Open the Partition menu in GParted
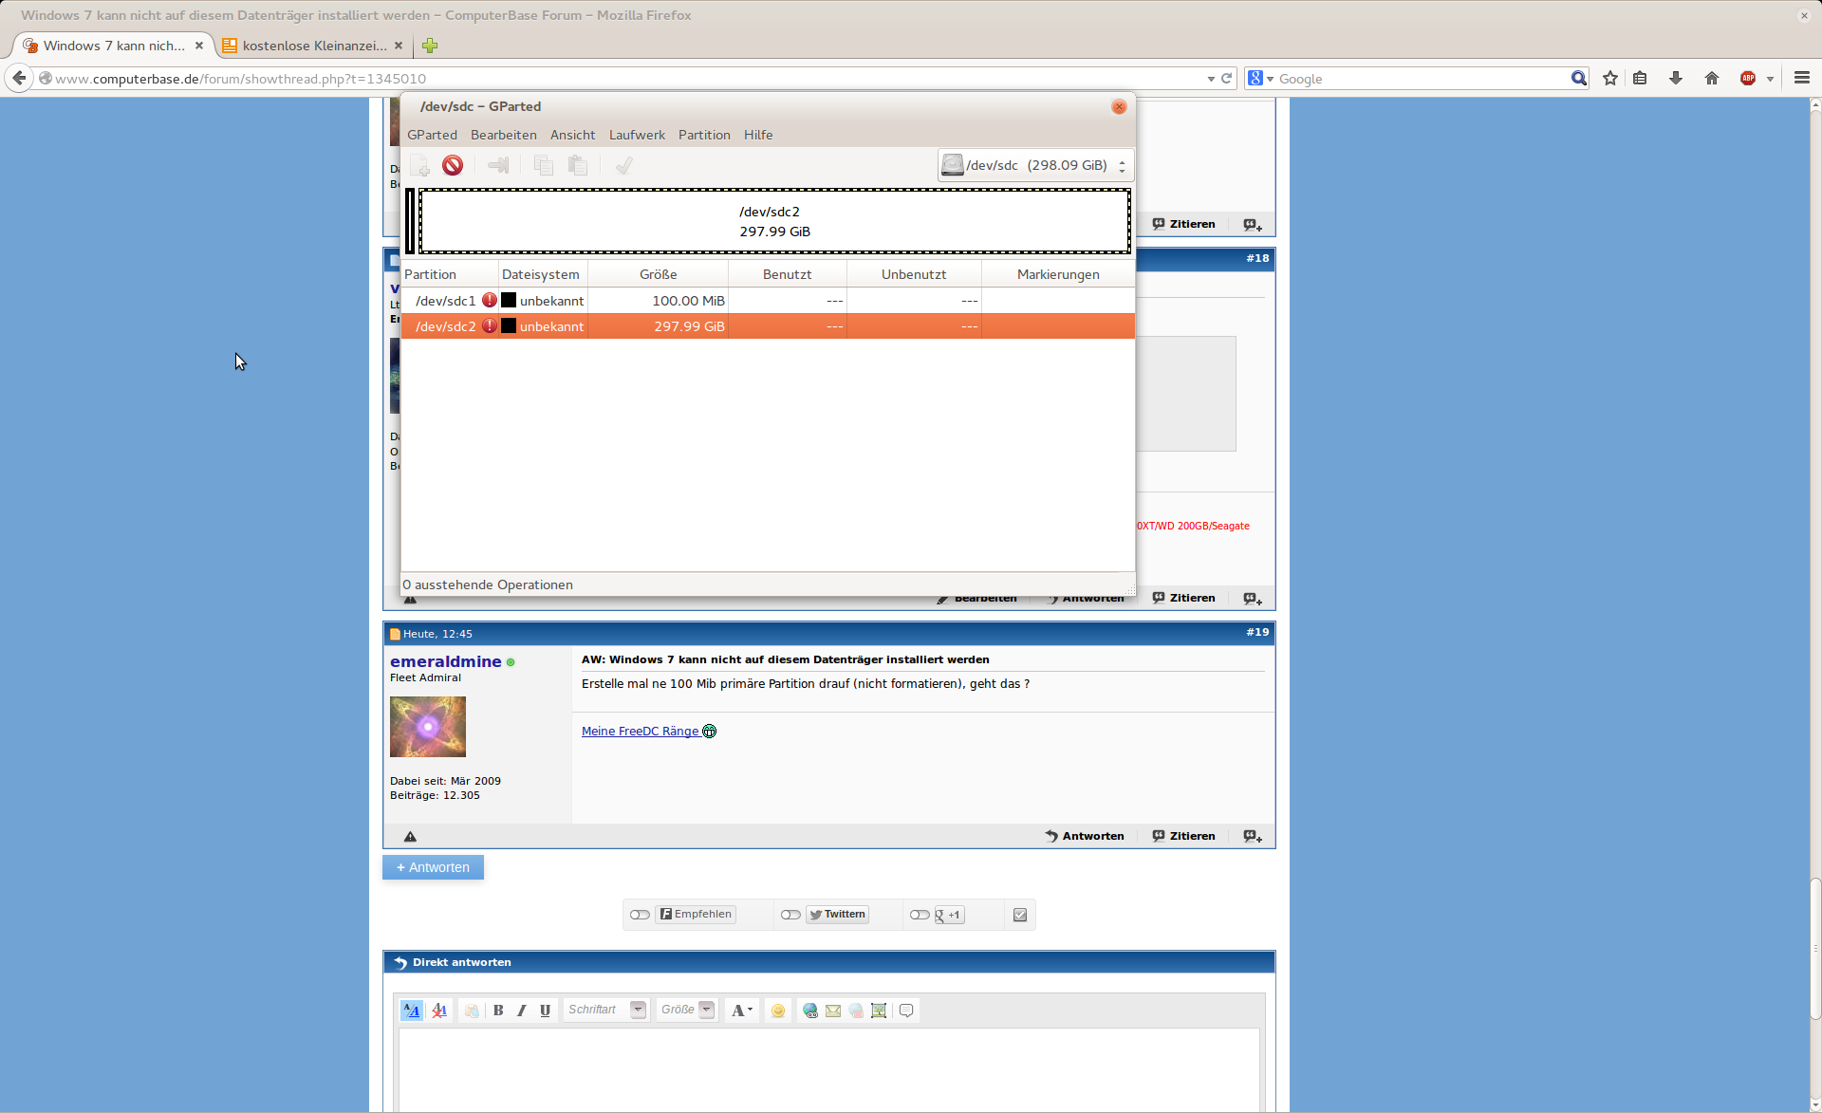Image resolution: width=1822 pixels, height=1113 pixels. 704,135
